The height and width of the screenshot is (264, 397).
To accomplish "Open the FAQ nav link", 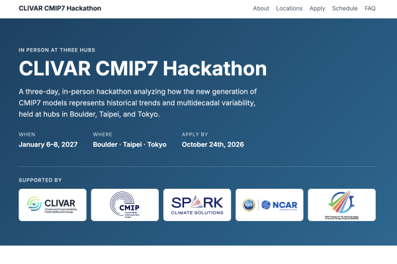I will [x=370, y=9].
